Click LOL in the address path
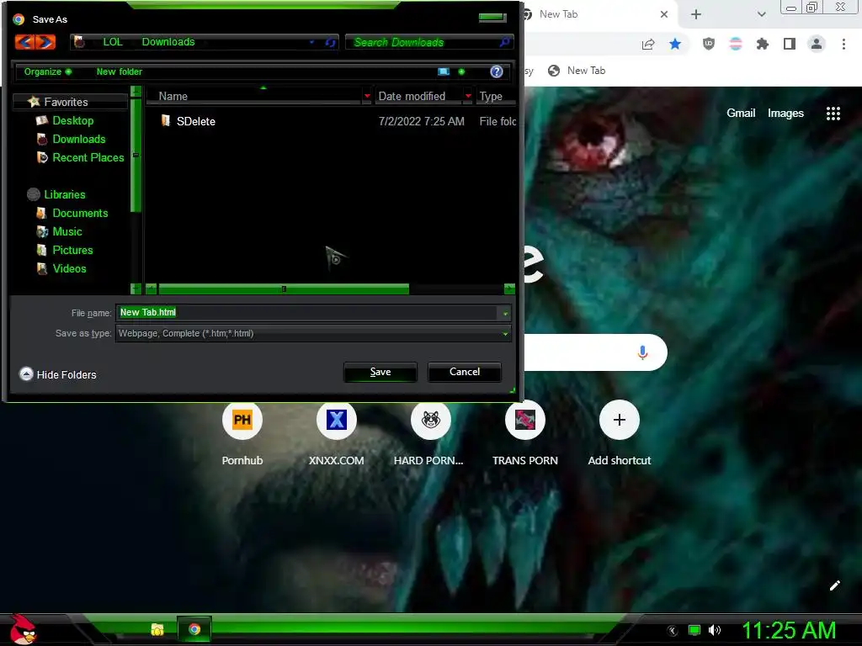The width and height of the screenshot is (862, 646). click(113, 42)
